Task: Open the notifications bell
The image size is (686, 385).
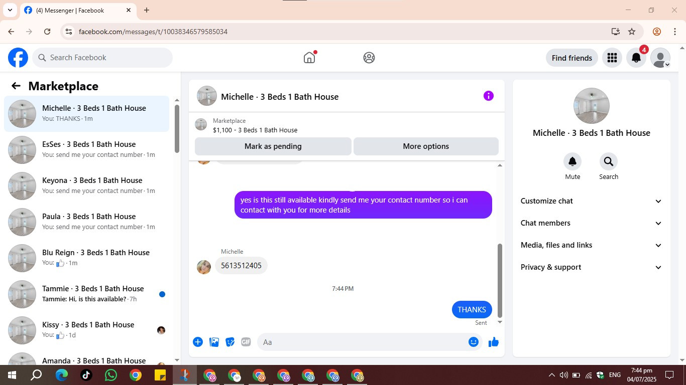Action: click(x=636, y=58)
